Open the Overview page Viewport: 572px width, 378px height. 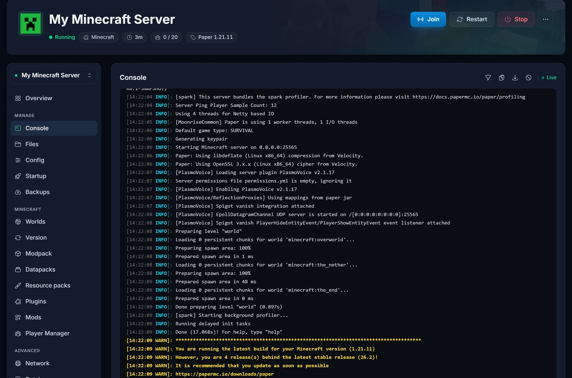[x=54, y=98]
